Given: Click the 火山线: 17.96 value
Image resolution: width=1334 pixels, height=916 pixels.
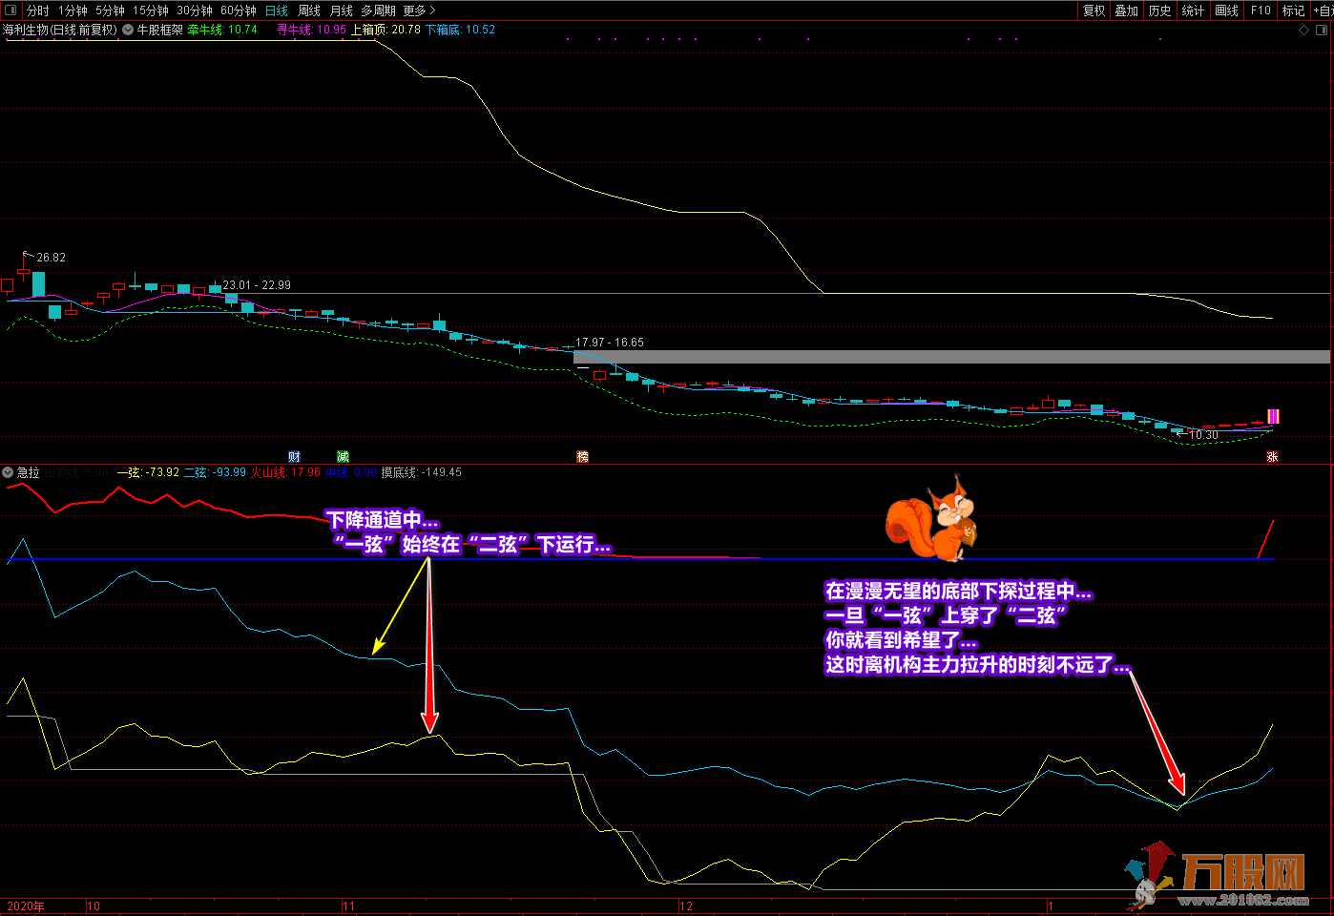Looking at the screenshot, I should pos(285,472).
